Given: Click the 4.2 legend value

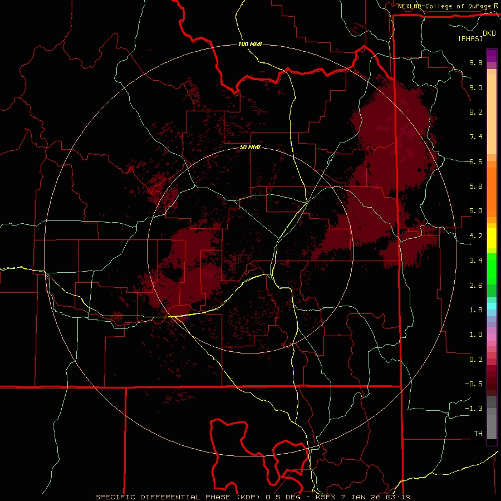Looking at the screenshot, I should click(x=476, y=236).
